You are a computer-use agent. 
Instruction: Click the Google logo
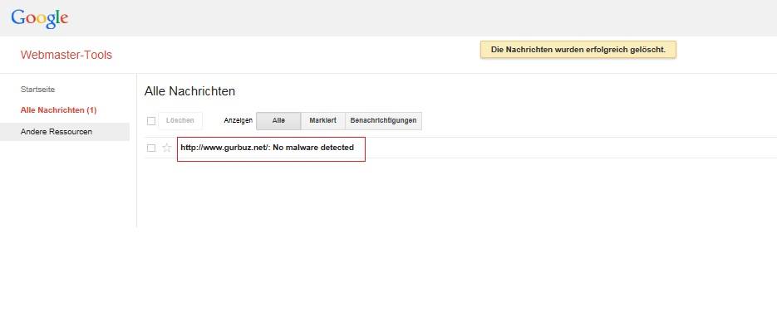pos(40,18)
